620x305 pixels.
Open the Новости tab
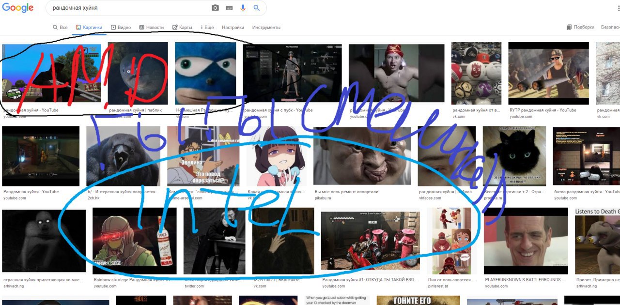pyautogui.click(x=151, y=28)
